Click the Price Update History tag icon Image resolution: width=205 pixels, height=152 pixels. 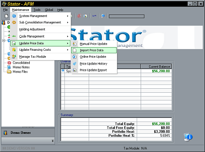[x=74, y=64]
